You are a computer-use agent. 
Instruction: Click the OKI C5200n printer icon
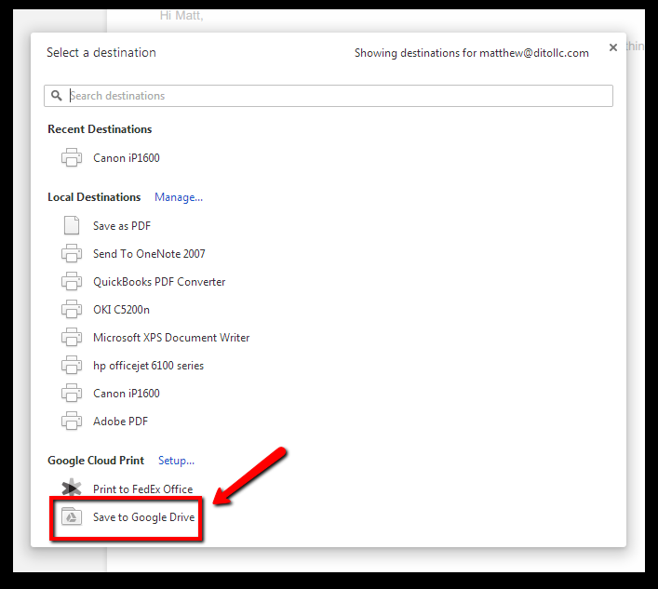[72, 309]
